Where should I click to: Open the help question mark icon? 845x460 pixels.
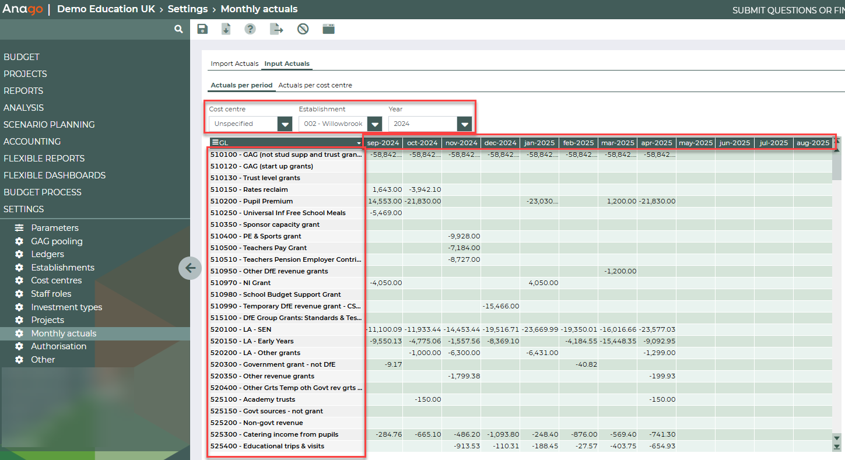click(x=250, y=29)
